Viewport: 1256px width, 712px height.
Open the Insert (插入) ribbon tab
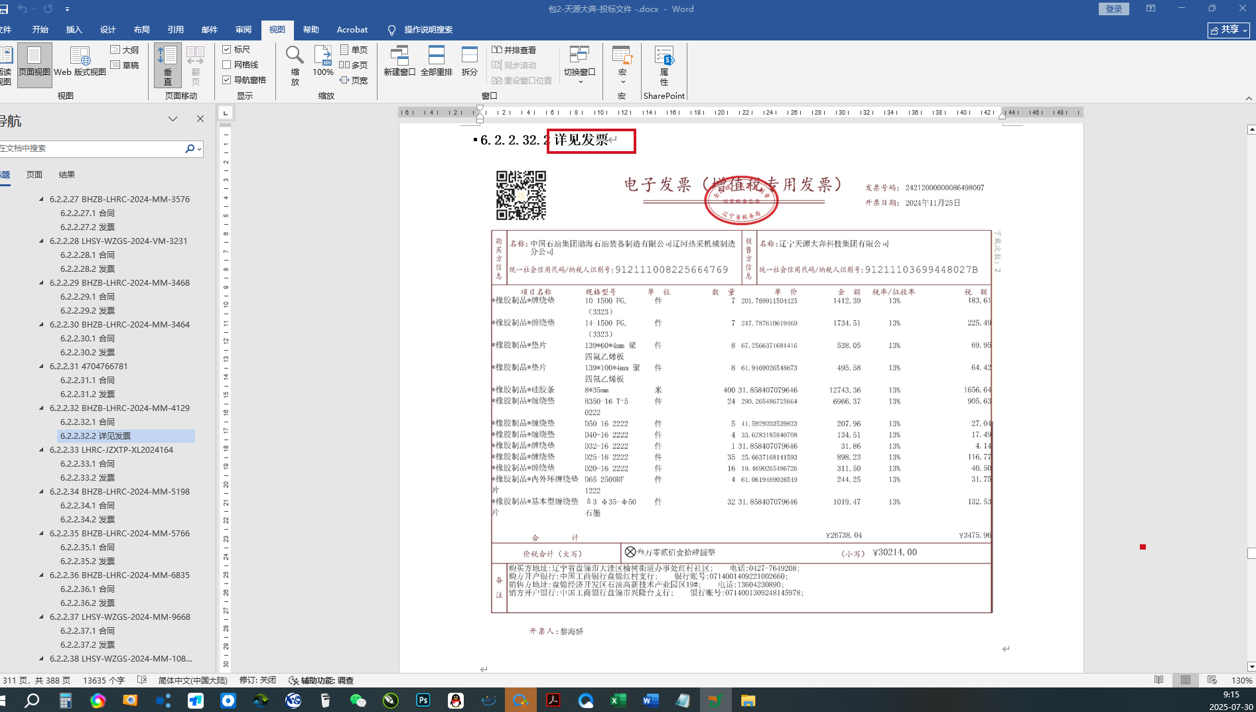(x=74, y=30)
